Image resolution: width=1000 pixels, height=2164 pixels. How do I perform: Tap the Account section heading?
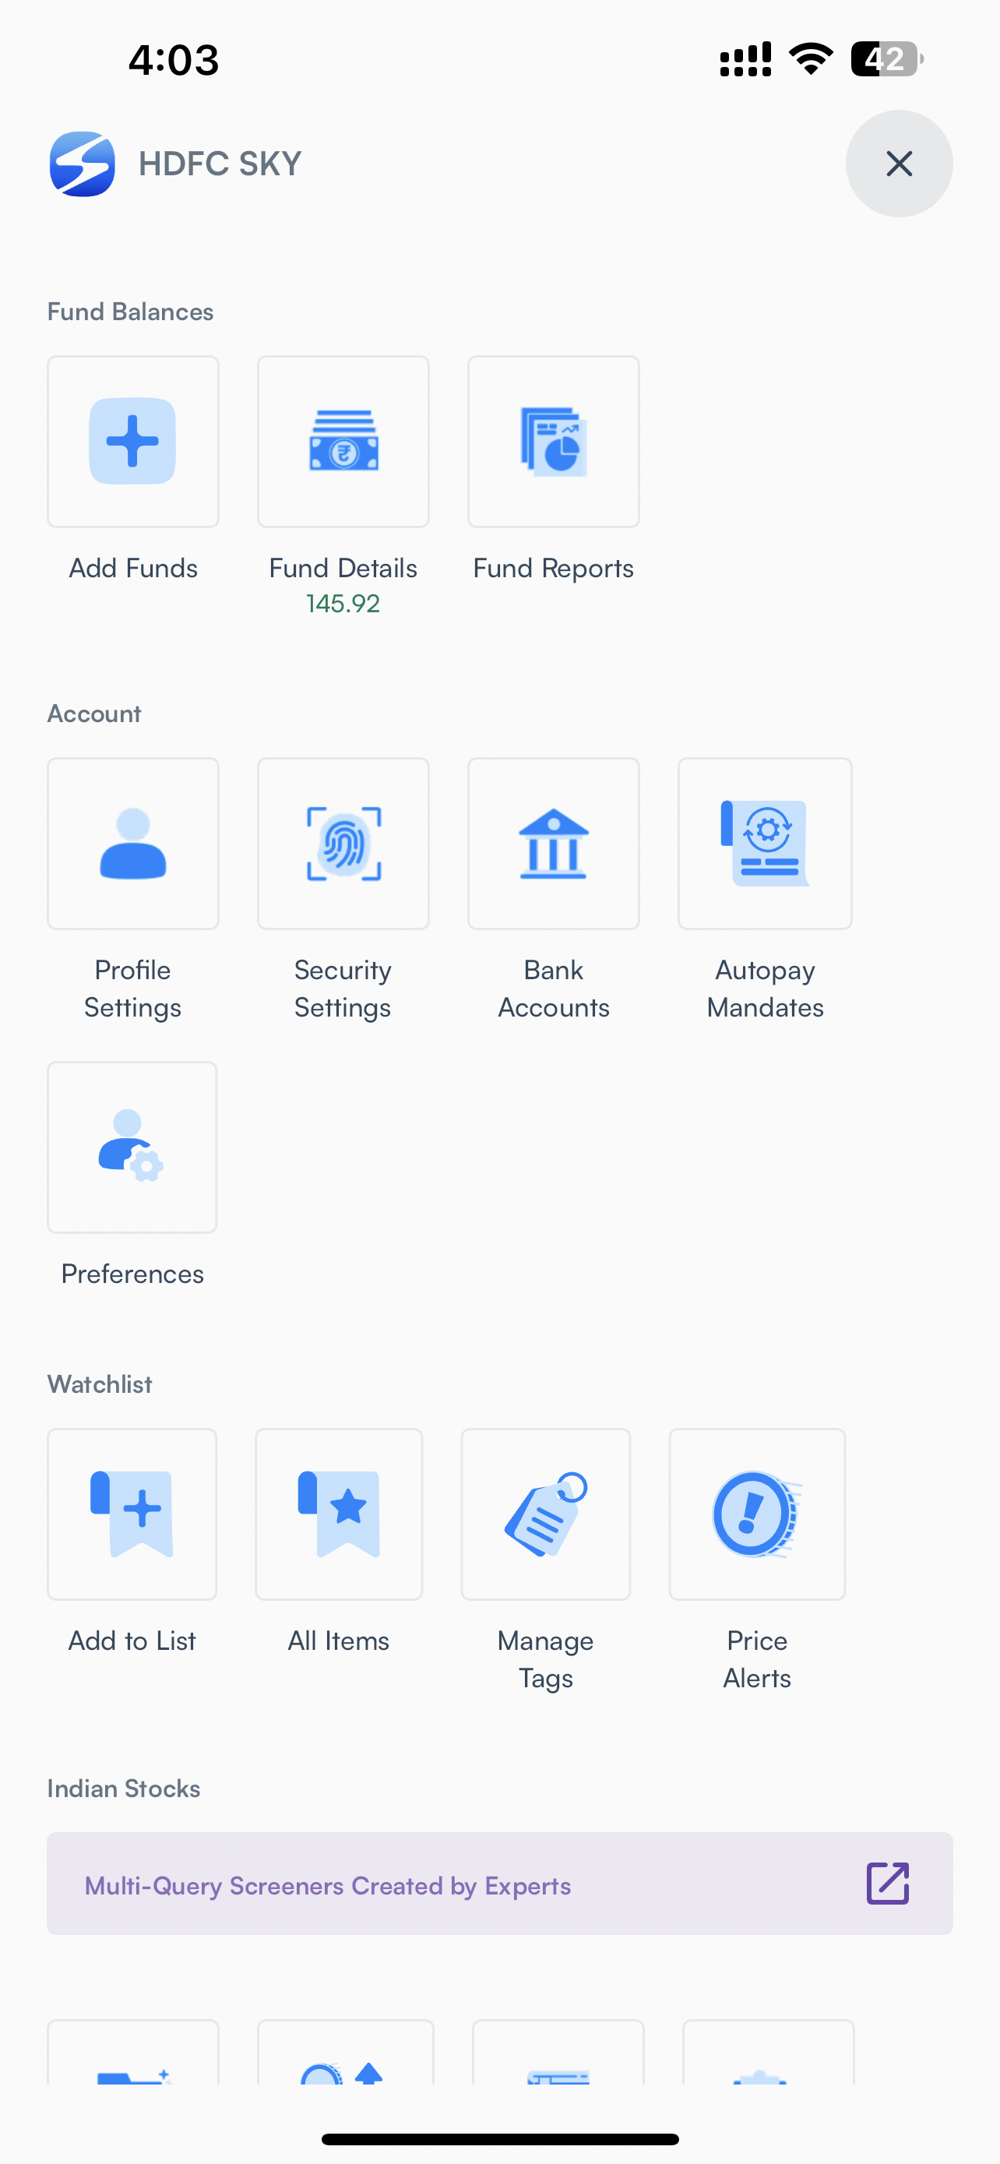tap(94, 714)
